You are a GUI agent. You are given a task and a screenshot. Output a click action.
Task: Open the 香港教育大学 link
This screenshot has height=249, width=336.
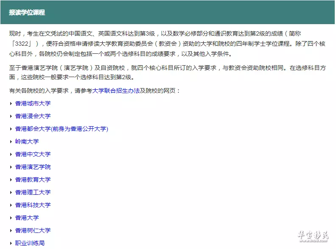[33, 180]
